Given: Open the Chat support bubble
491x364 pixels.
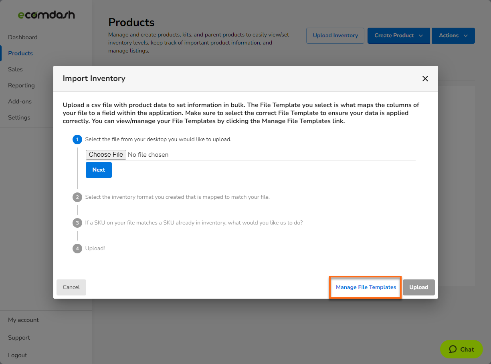Looking at the screenshot, I should (461, 349).
